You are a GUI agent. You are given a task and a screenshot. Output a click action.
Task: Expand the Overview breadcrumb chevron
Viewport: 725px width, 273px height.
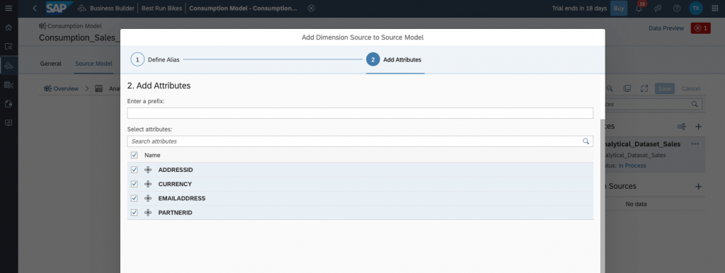[x=86, y=88]
